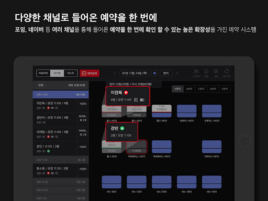
Task: Select the 단체석2 8인석 table tile
Action: point(211,111)
